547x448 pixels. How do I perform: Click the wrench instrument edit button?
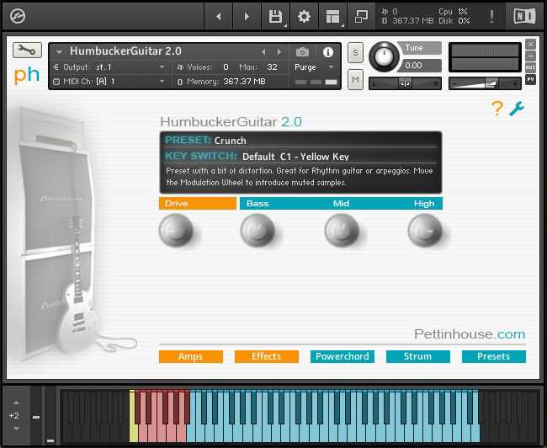[27, 51]
